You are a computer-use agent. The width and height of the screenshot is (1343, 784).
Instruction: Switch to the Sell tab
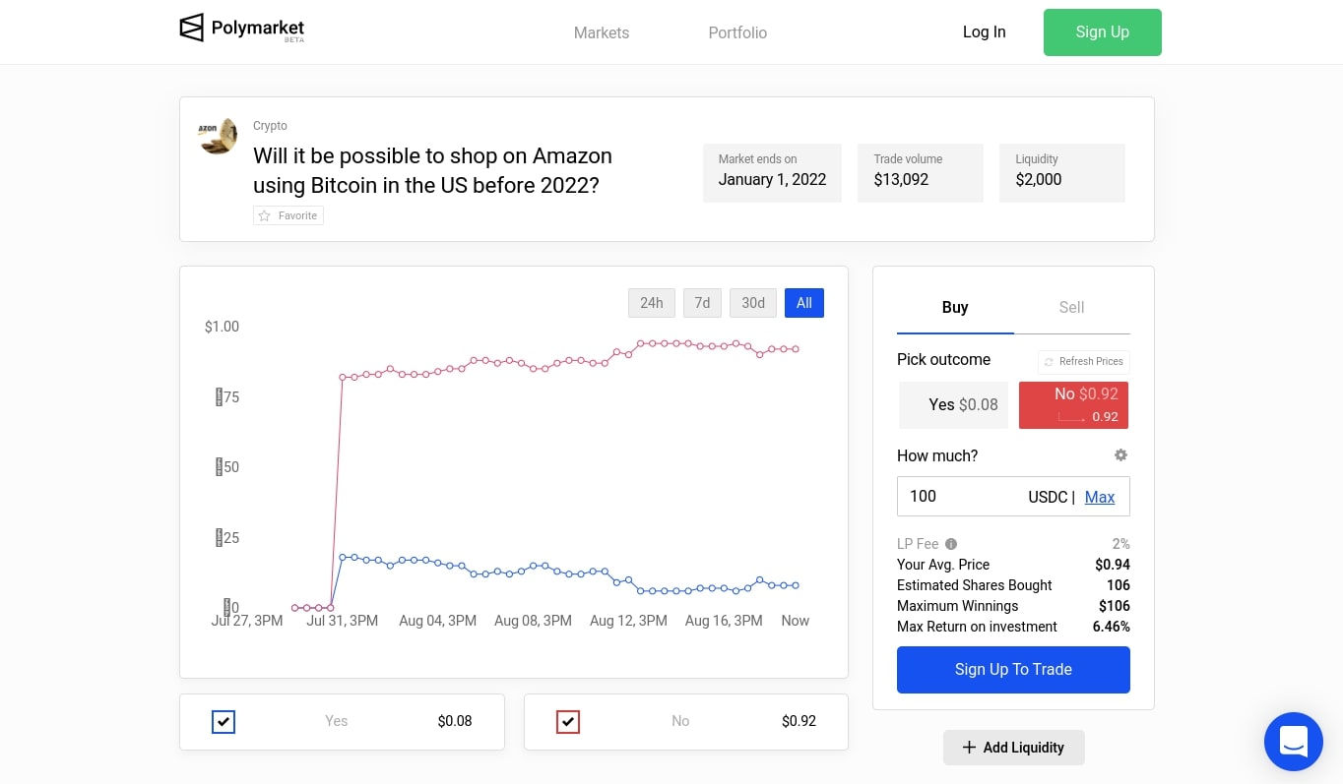(1071, 307)
